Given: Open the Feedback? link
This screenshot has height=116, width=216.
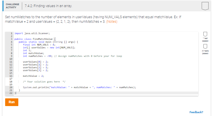Looking at the screenshot, I should click(x=196, y=112).
